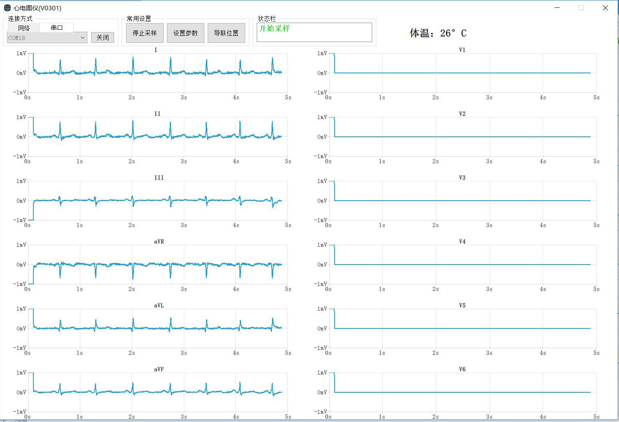The height and width of the screenshot is (422, 619).
Task: Select the 串口 connection tab
Action: click(x=56, y=28)
